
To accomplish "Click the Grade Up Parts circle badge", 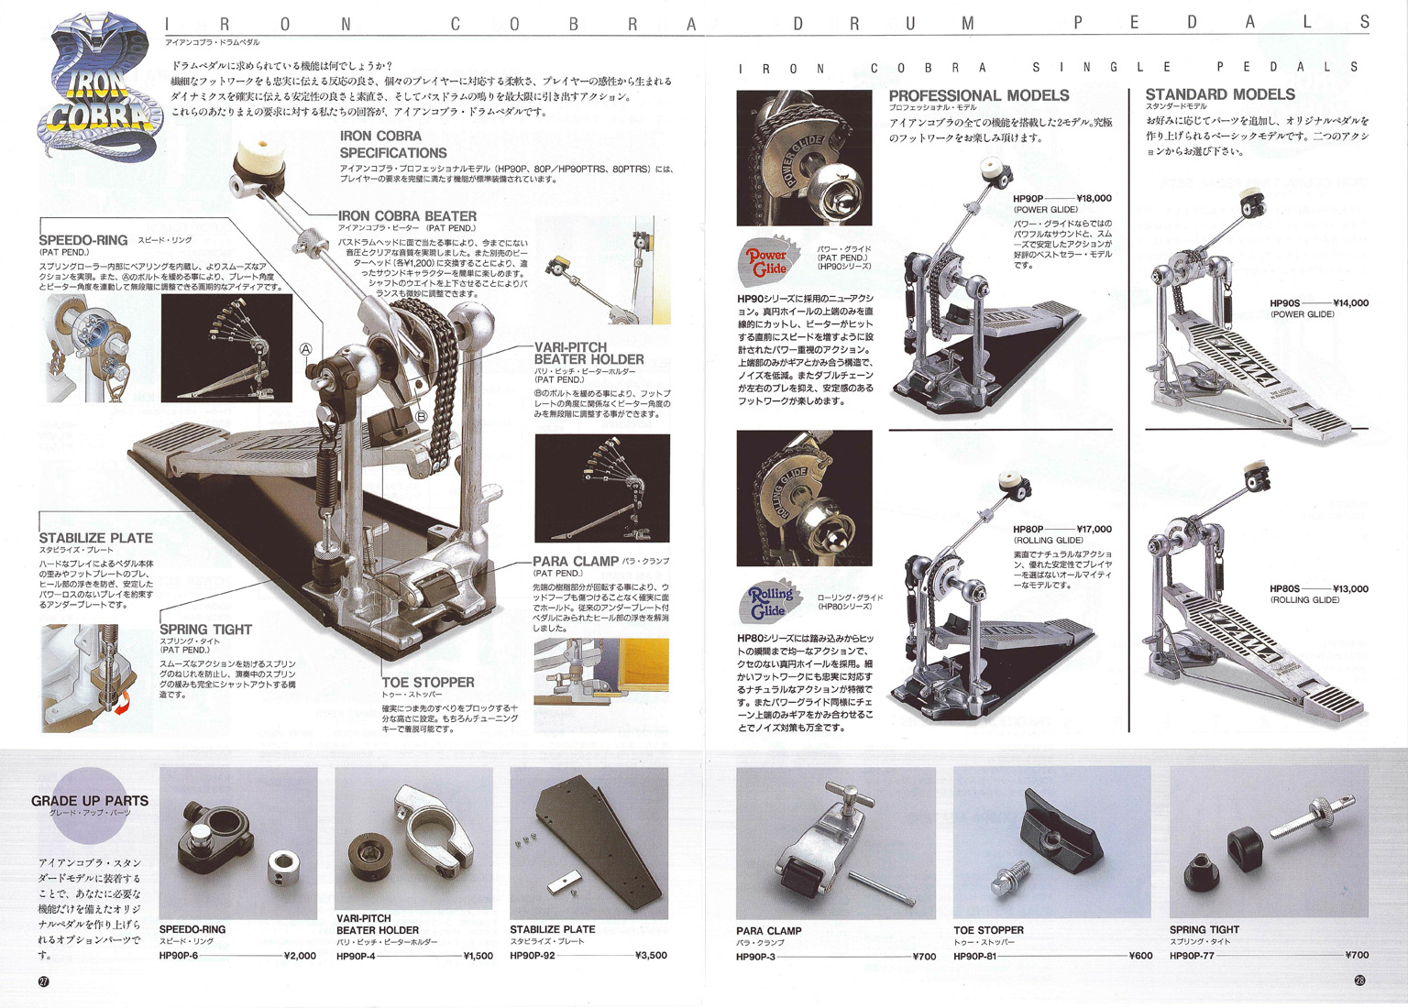I will [x=89, y=805].
